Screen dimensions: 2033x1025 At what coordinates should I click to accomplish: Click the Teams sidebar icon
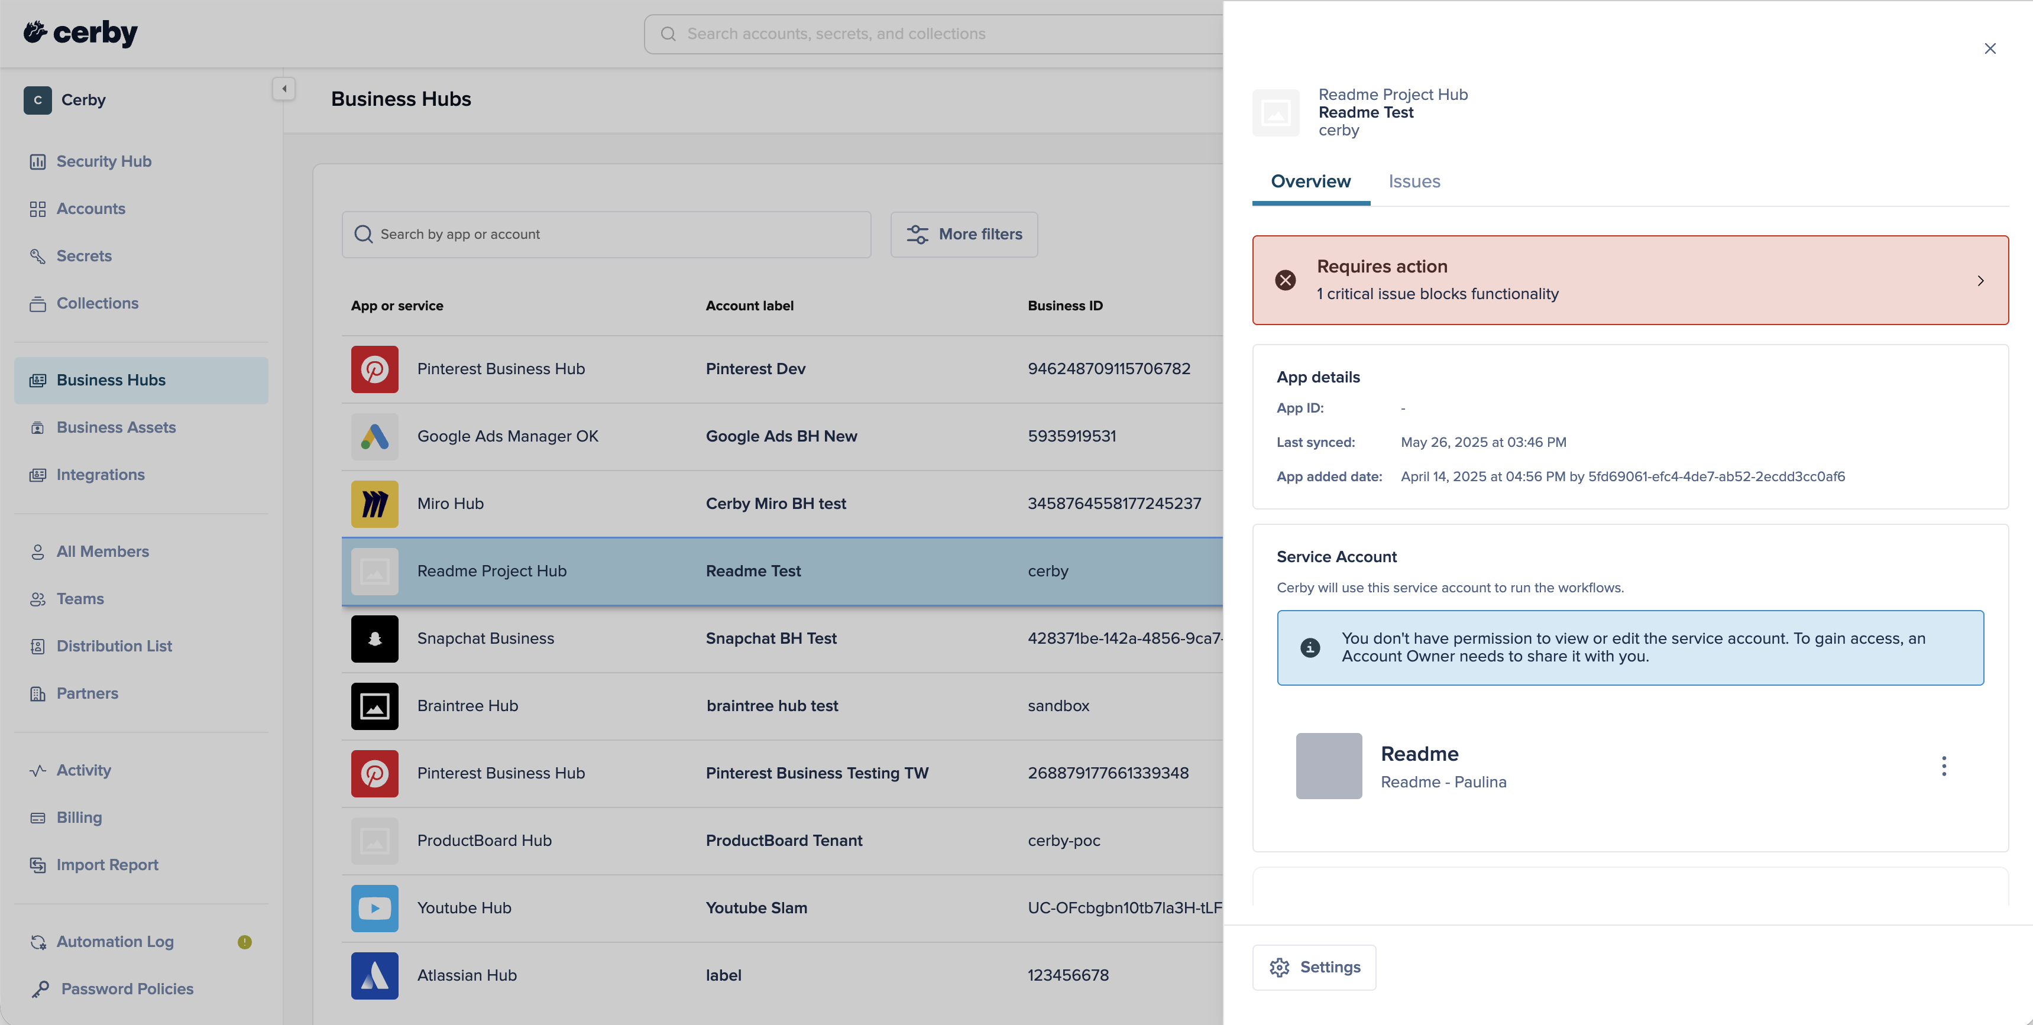coord(38,599)
